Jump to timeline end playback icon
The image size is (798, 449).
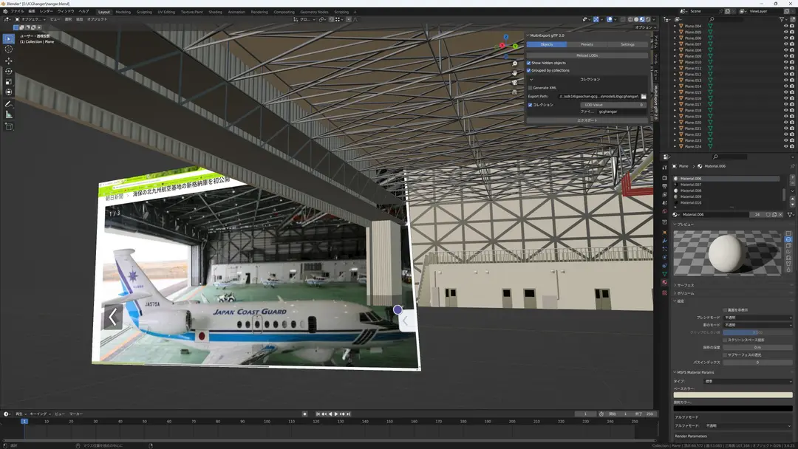pos(349,414)
